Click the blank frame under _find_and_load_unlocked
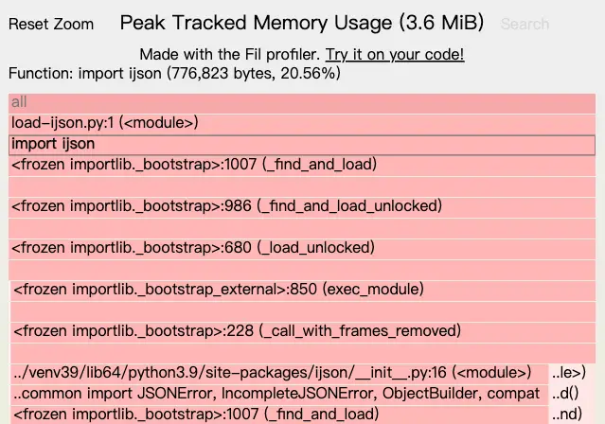 tap(302, 228)
